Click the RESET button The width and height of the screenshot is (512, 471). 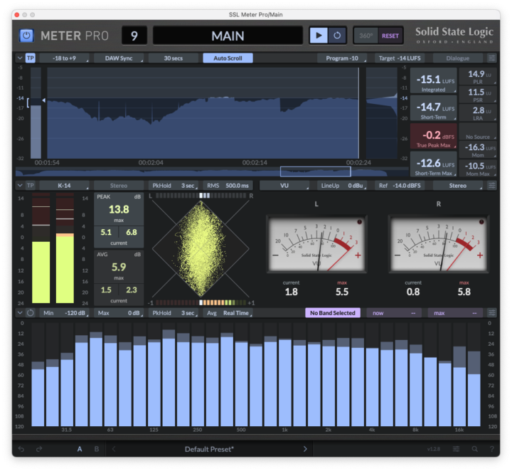[390, 36]
